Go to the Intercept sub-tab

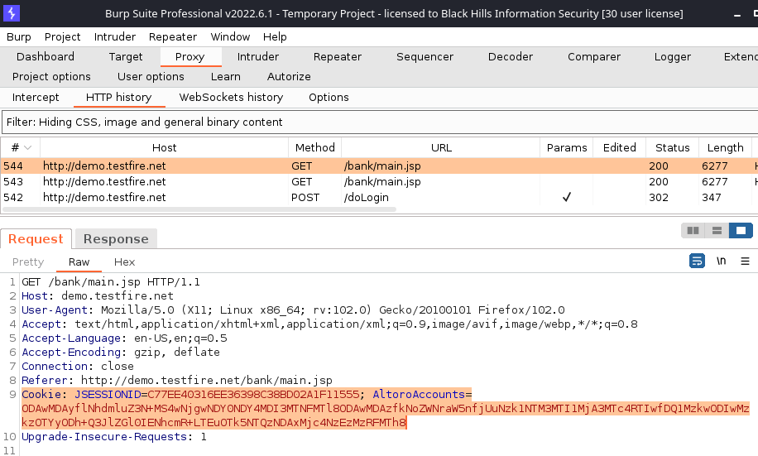(36, 97)
